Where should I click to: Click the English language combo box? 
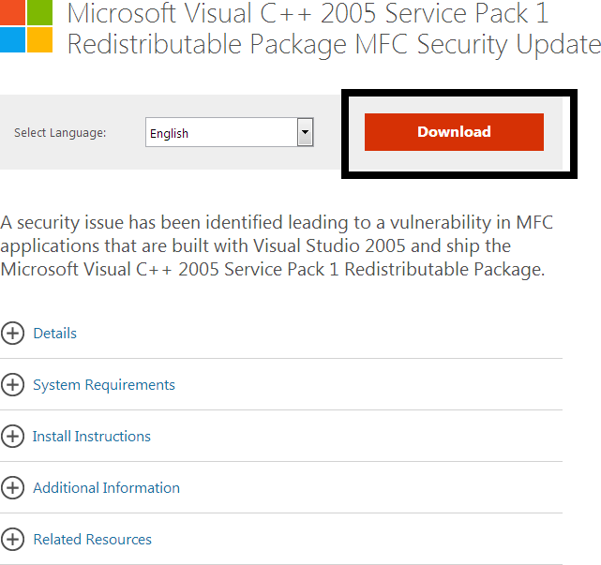[x=221, y=133]
